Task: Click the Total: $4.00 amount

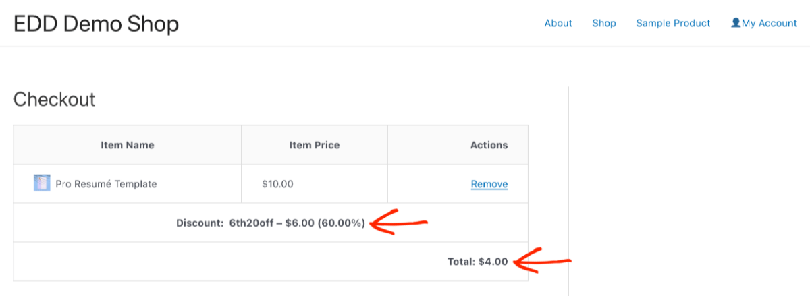Action: tap(477, 262)
